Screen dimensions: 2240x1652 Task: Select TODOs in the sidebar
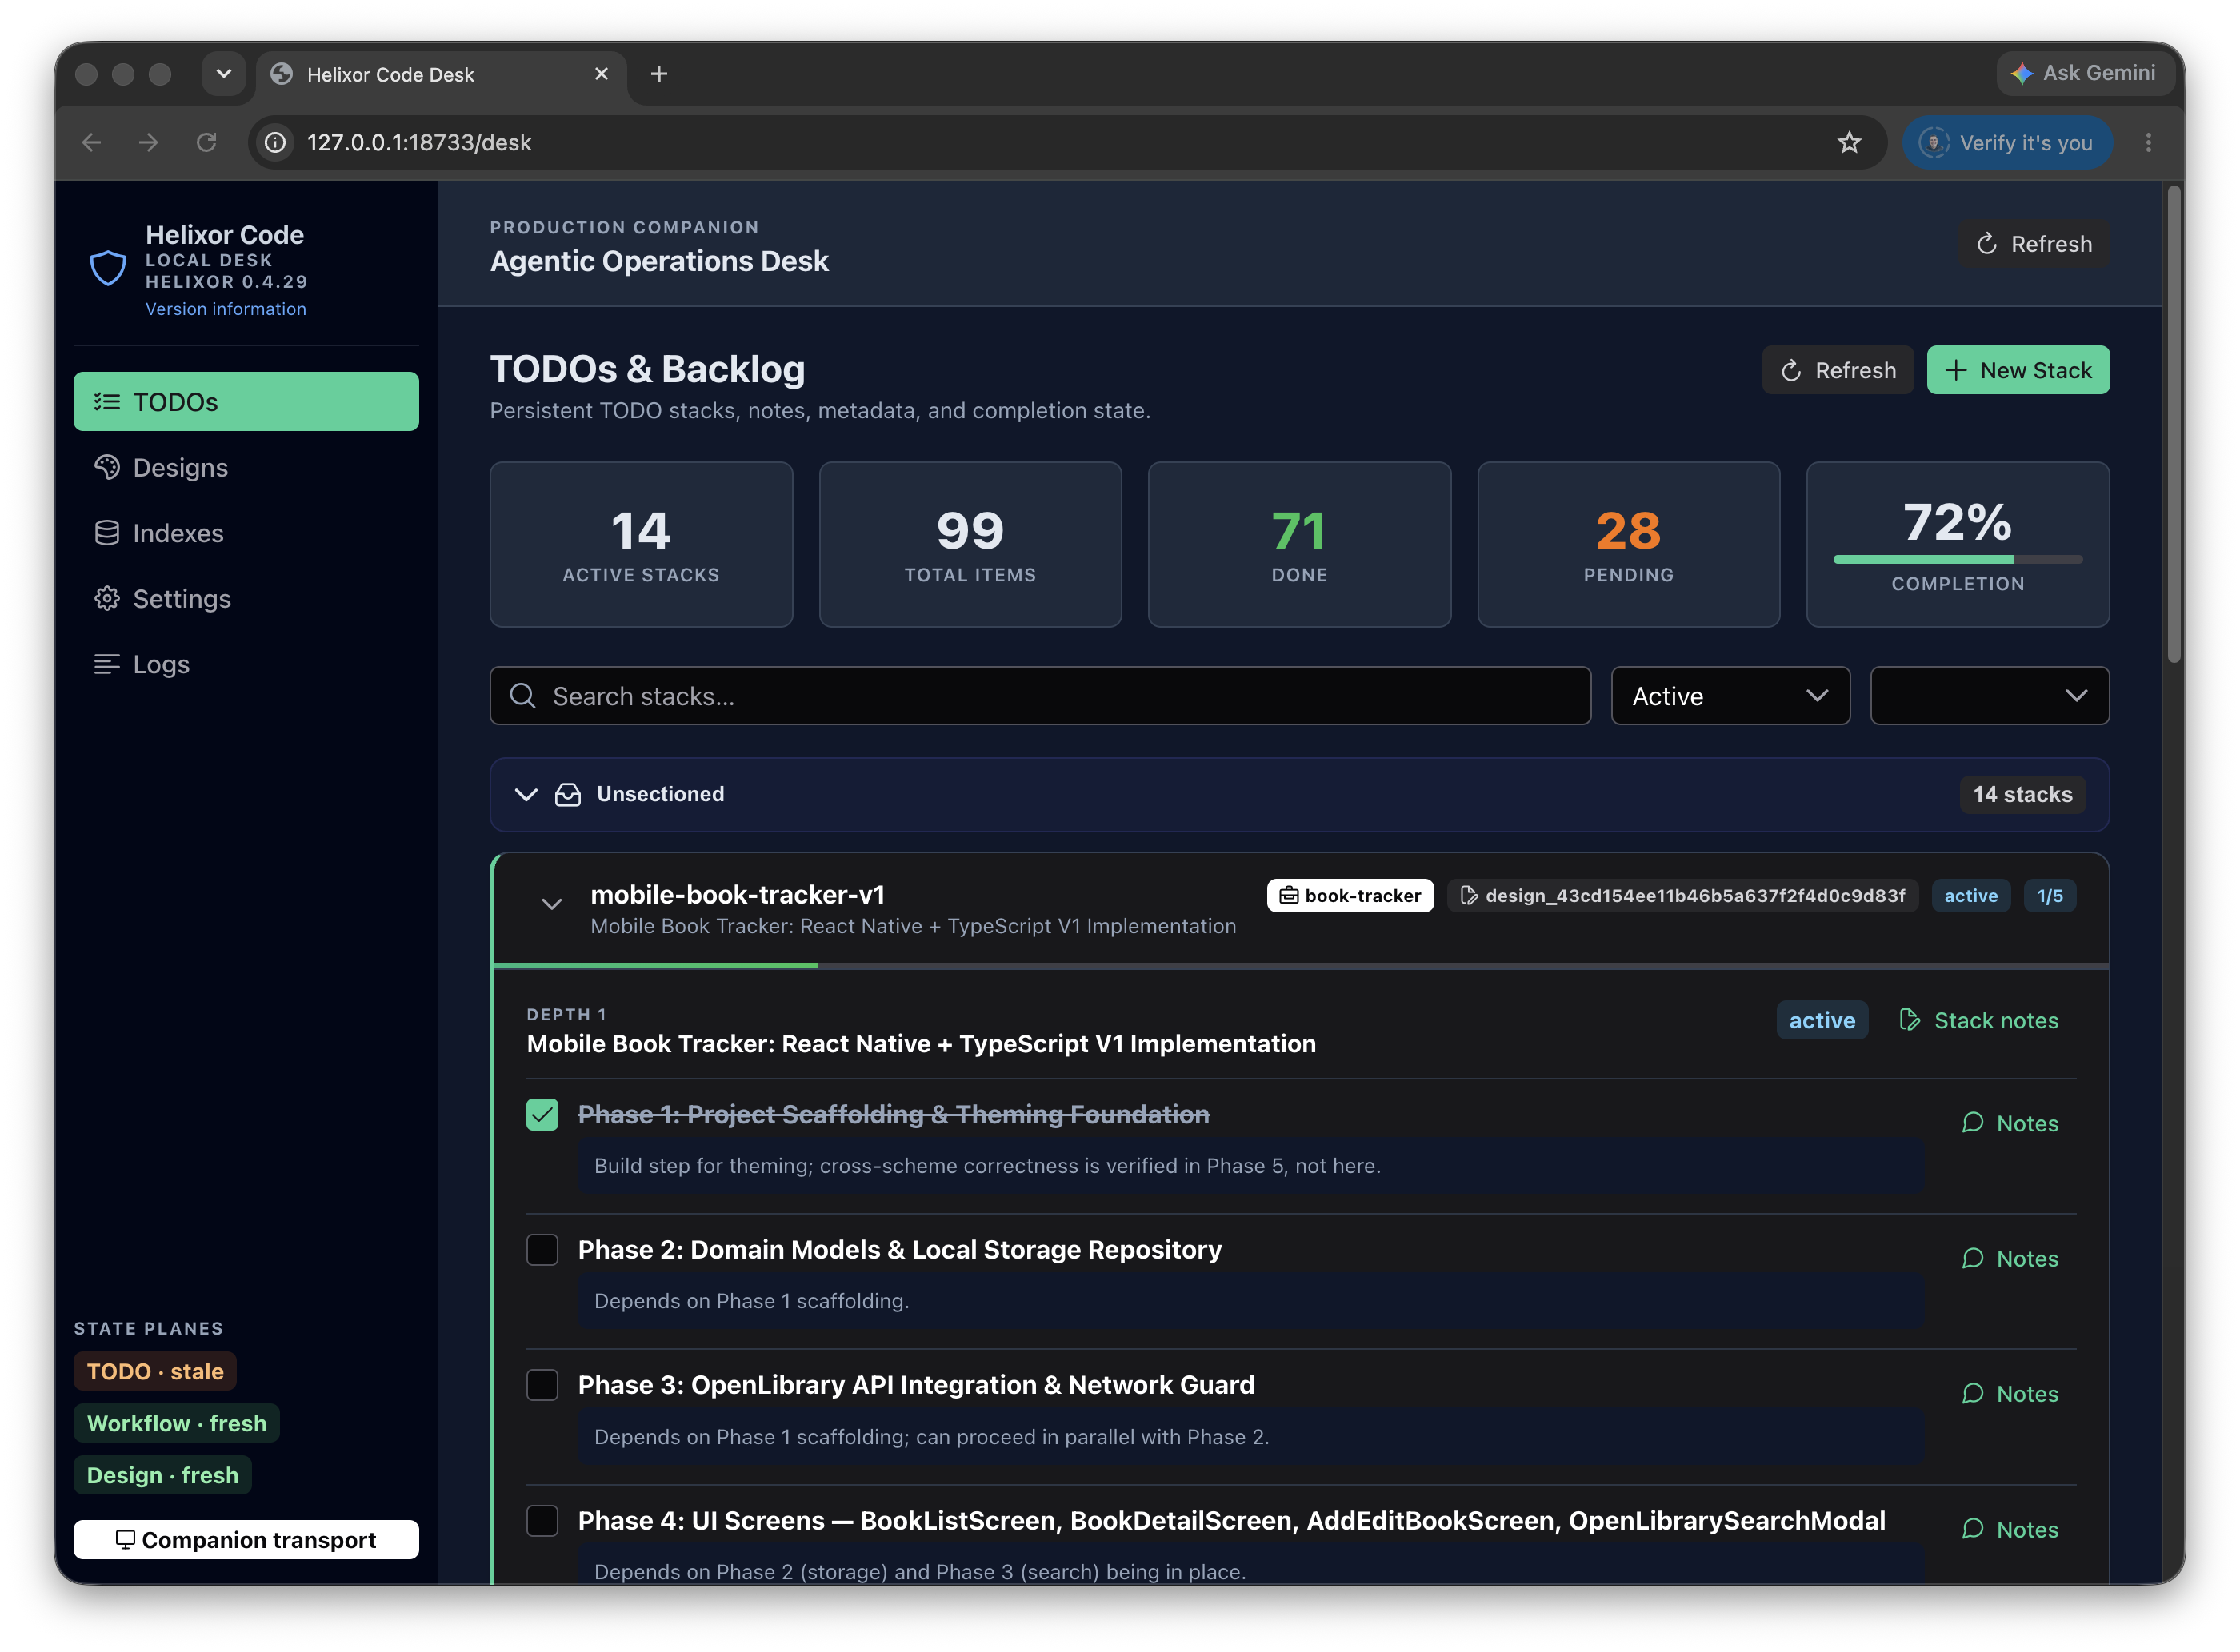(246, 402)
